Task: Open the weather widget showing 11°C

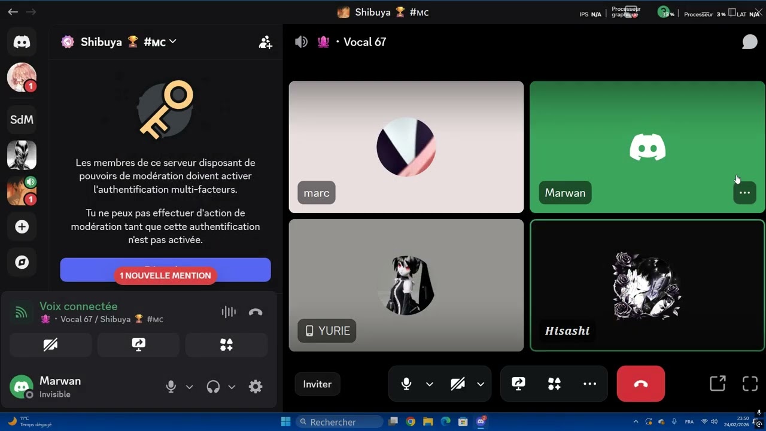Action: (x=30, y=421)
